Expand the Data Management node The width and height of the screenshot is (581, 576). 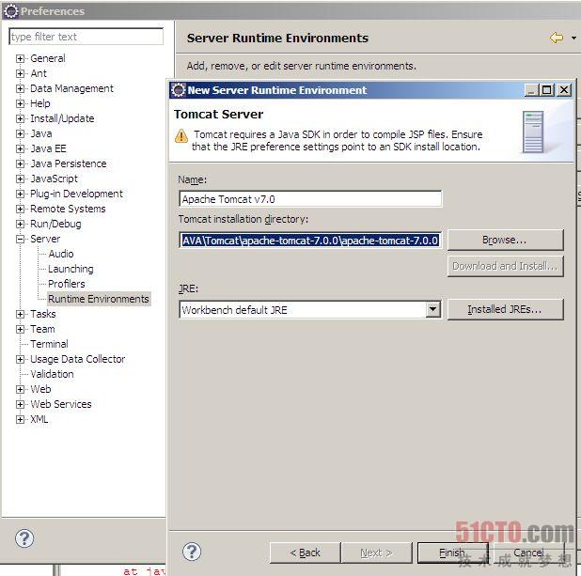point(20,88)
